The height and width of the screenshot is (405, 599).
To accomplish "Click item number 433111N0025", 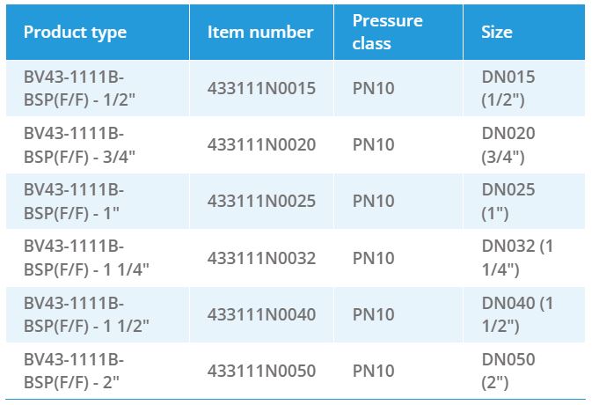I will (261, 201).
